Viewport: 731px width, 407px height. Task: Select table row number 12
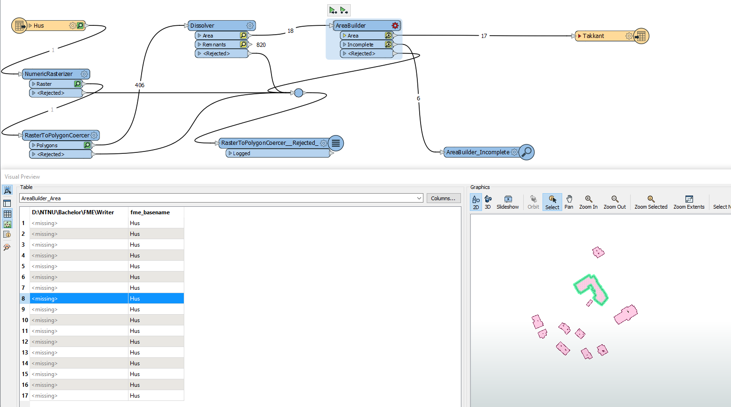25,342
